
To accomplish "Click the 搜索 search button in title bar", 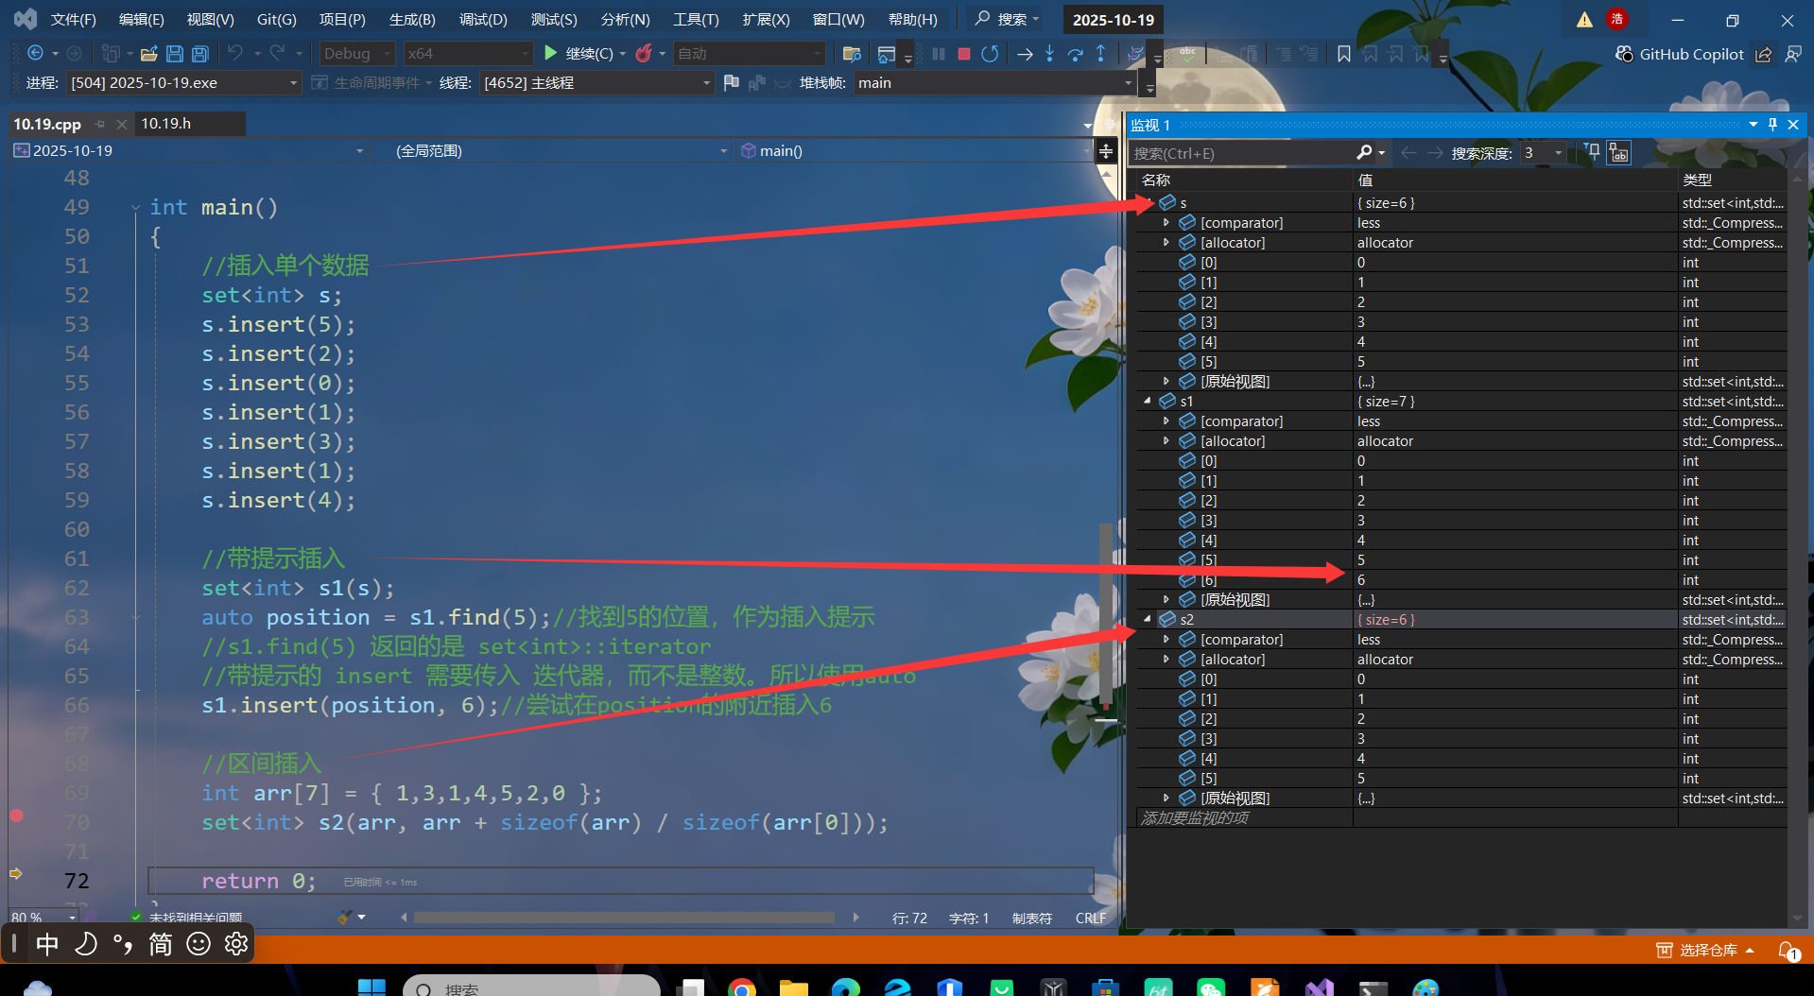I will (x=1007, y=19).
